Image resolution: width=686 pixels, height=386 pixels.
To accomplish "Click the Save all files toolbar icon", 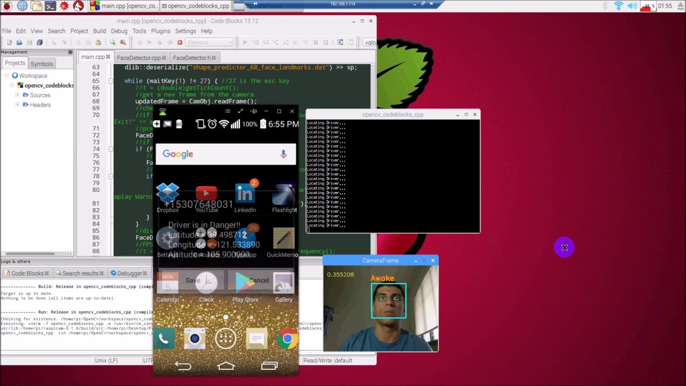I will coord(39,42).
